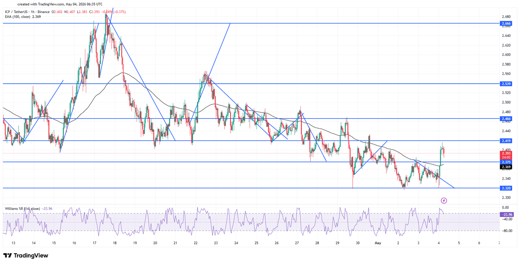Viewport: 520px width, 264px height.
Task: Click the 0.00 level on Williams scale
Action: (x=505, y=208)
